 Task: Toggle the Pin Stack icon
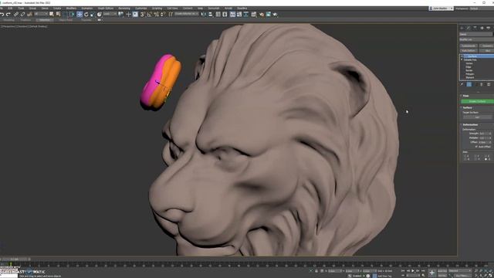tap(462, 84)
